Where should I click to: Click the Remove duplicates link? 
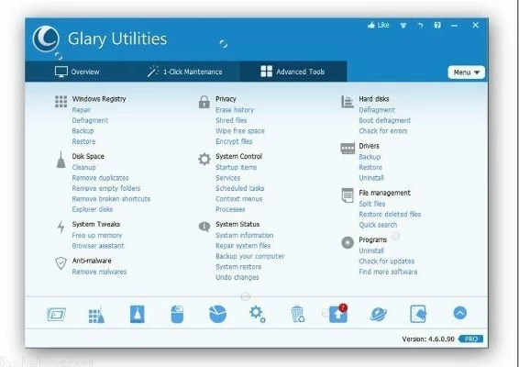click(100, 178)
